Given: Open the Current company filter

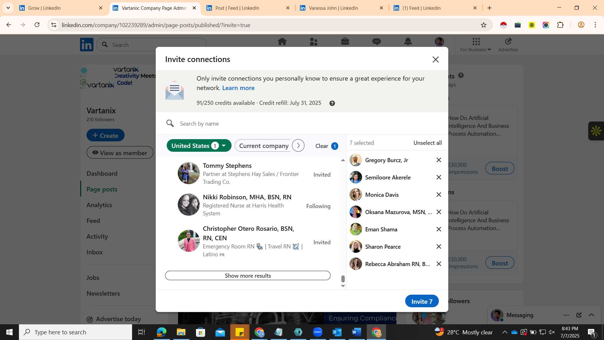Looking at the screenshot, I should click(x=264, y=146).
